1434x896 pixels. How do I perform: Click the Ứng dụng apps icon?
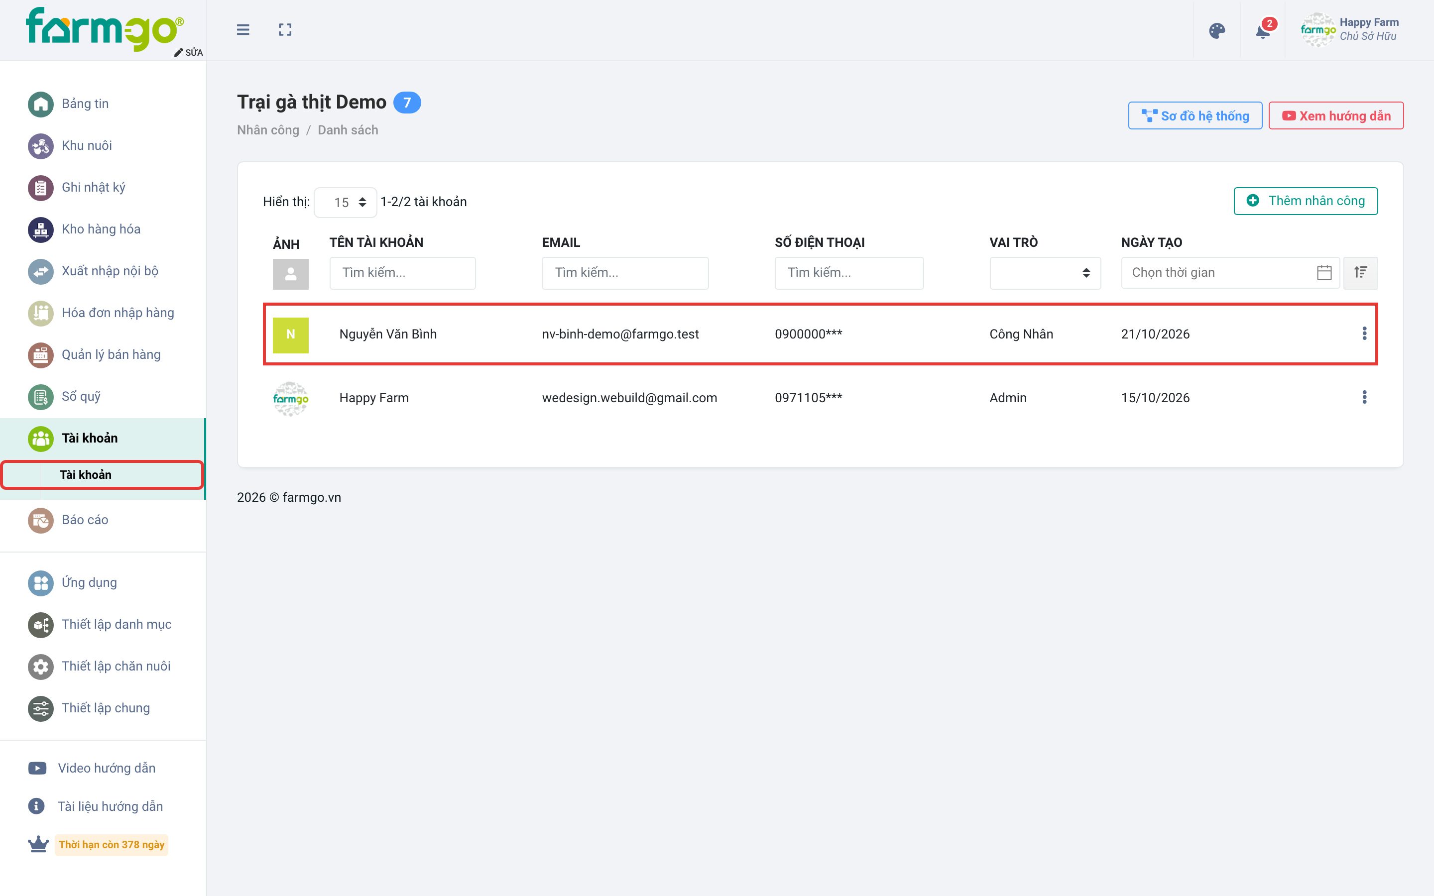pos(41,583)
